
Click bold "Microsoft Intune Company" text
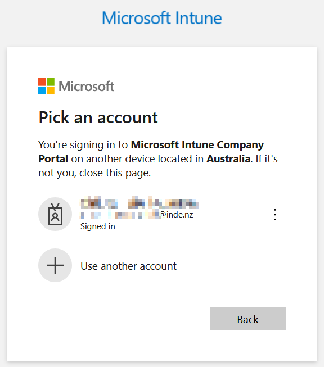(x=197, y=145)
